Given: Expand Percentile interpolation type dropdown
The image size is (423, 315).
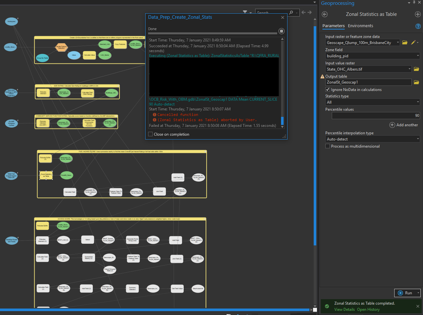Looking at the screenshot, I should coord(372,139).
